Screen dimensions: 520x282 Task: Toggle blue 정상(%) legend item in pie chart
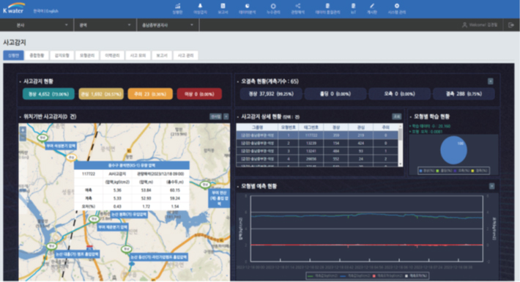[427, 171]
